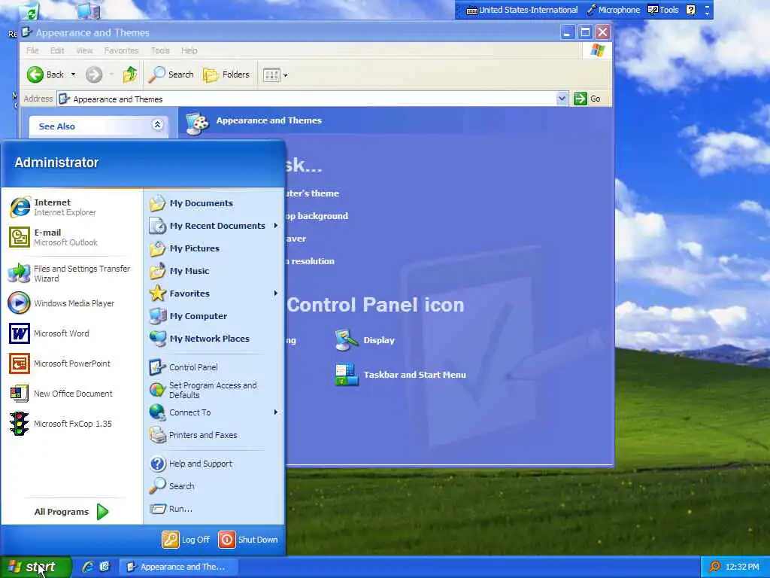Click the Shut Down button
Image resolution: width=770 pixels, height=578 pixels.
pos(248,540)
